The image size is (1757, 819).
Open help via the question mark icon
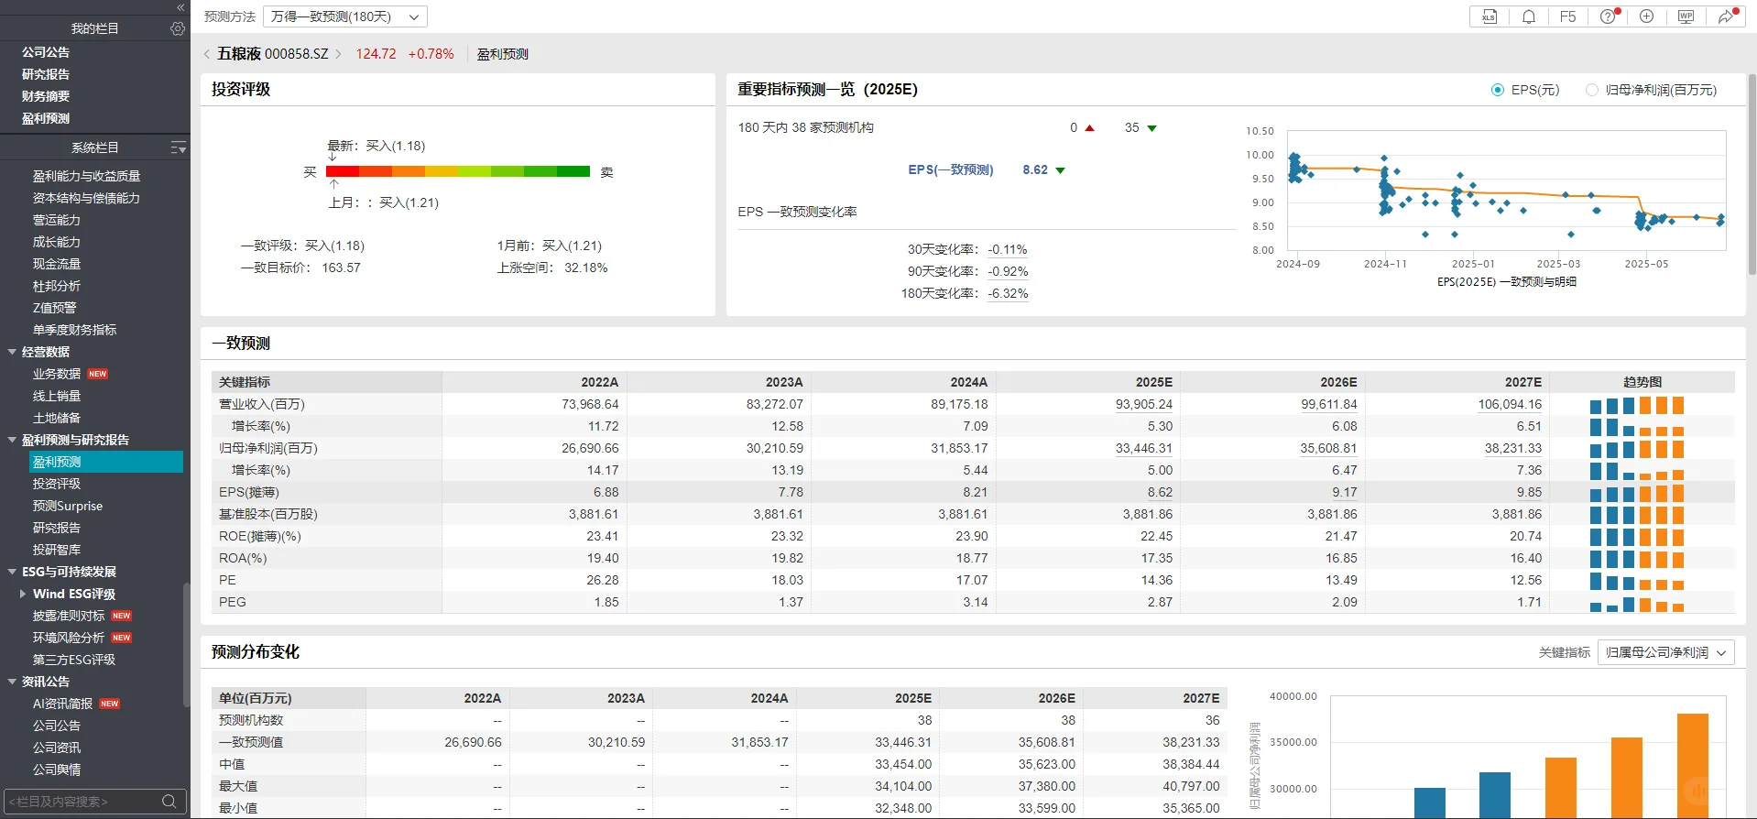[x=1608, y=16]
